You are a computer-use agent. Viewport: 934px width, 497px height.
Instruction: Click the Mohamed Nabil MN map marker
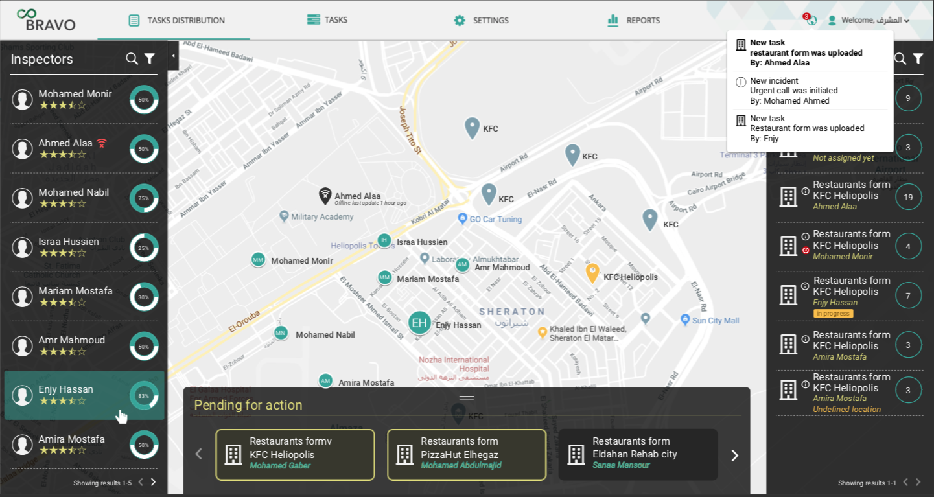point(281,333)
